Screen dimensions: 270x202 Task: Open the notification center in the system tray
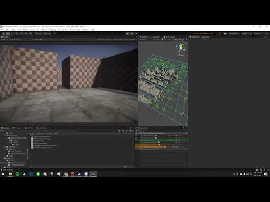point(265,174)
